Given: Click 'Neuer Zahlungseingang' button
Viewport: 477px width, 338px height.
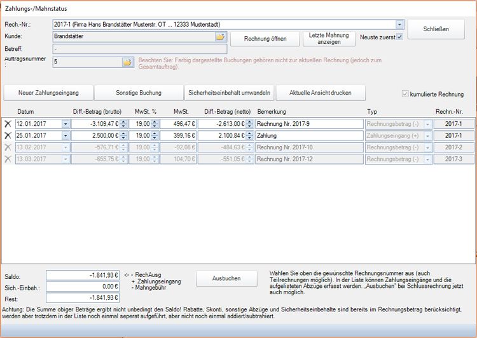Looking at the screenshot, I should (x=48, y=93).
